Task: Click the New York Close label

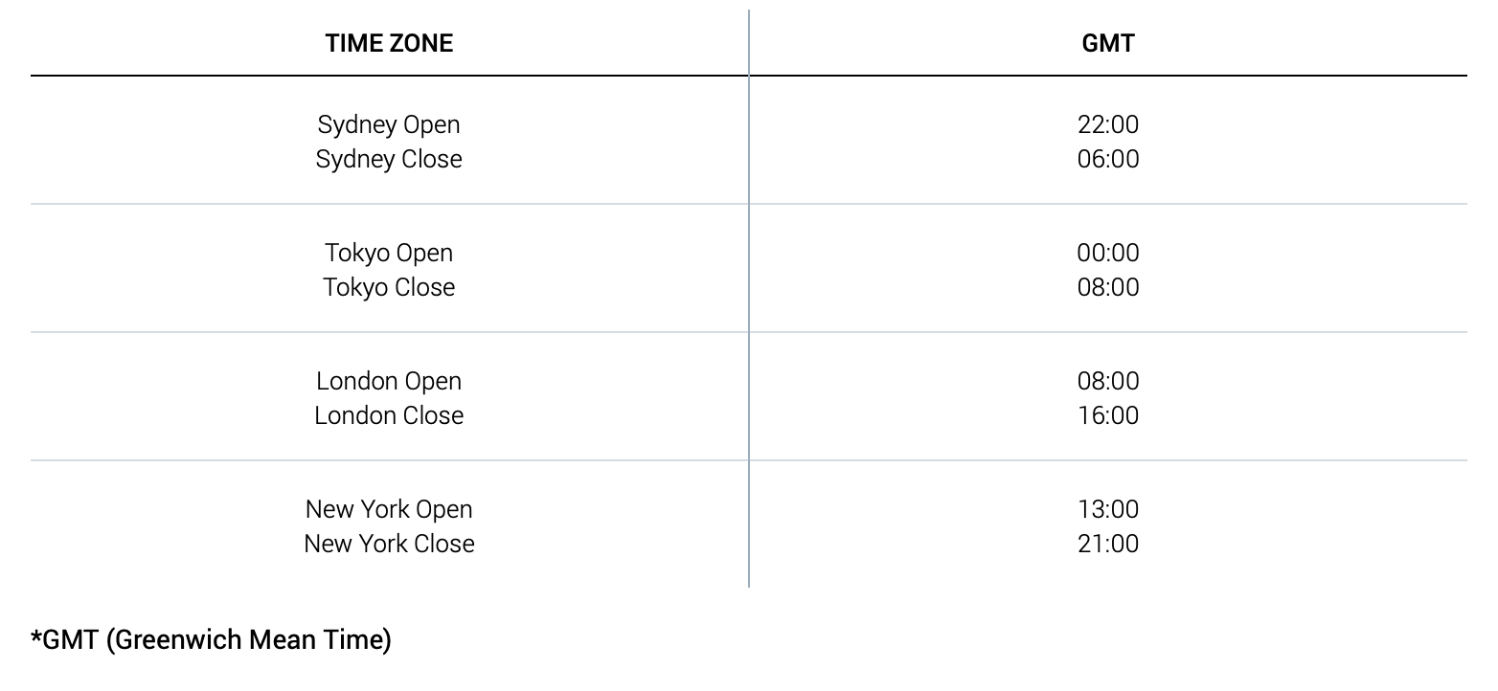Action: click(389, 545)
